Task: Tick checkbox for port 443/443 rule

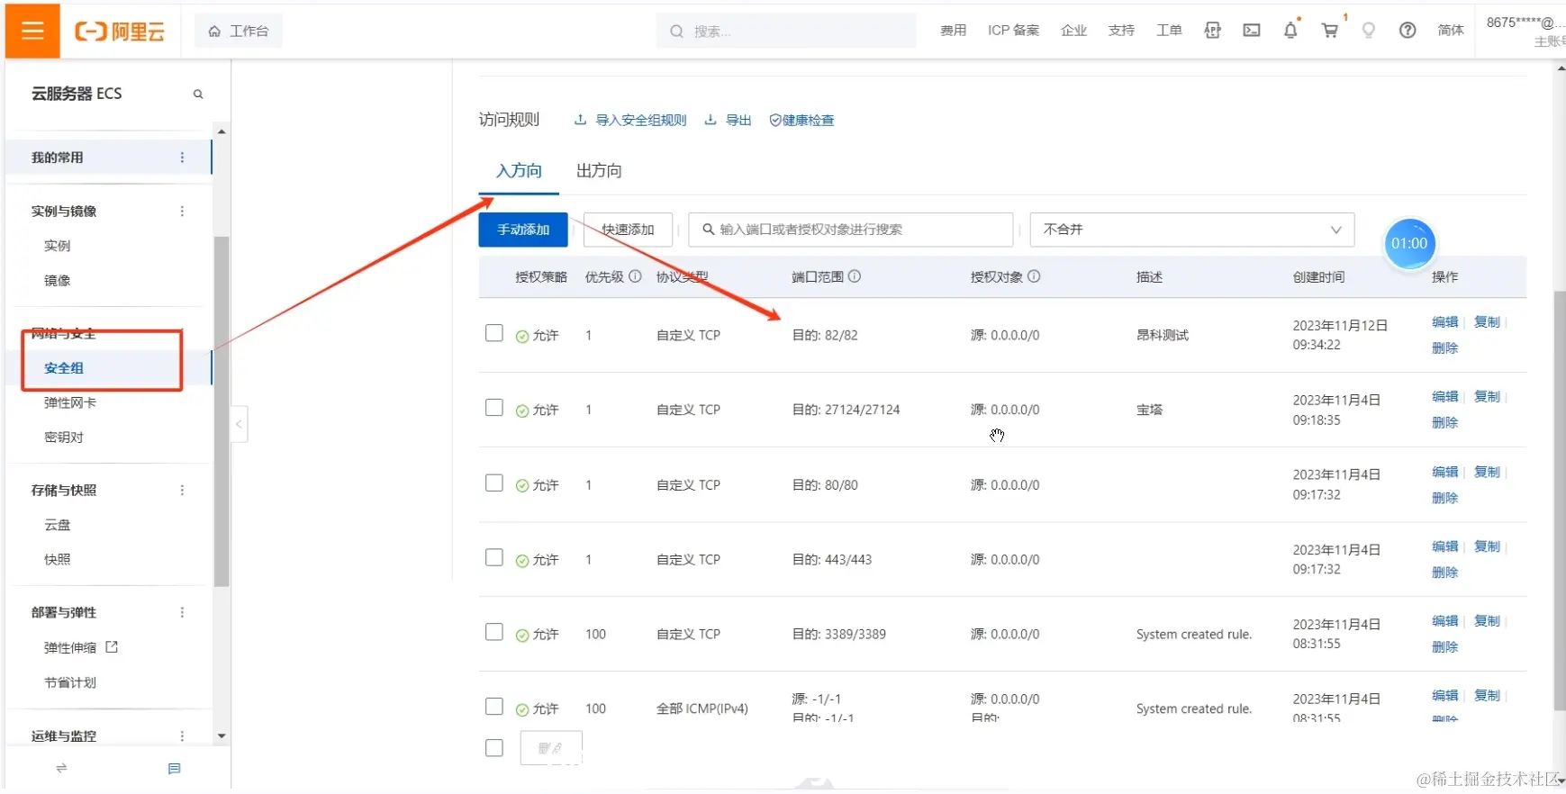Action: pos(494,558)
